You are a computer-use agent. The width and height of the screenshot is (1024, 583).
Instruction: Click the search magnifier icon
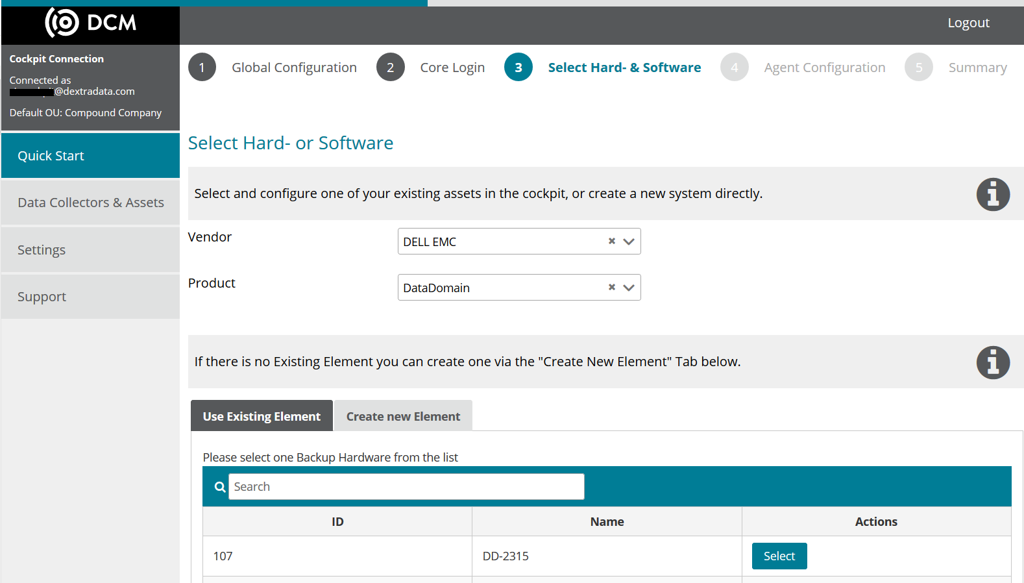point(220,487)
